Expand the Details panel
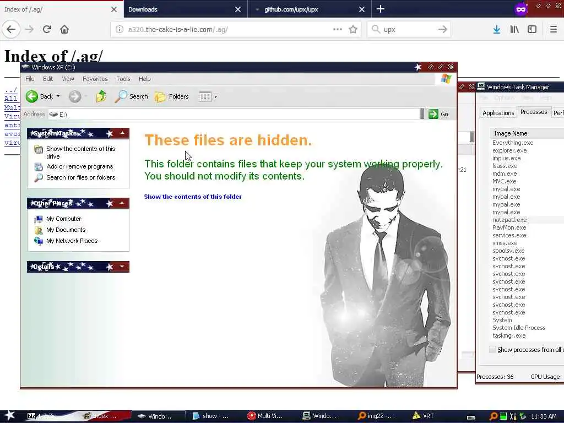The width and height of the screenshot is (564, 423). point(122,267)
